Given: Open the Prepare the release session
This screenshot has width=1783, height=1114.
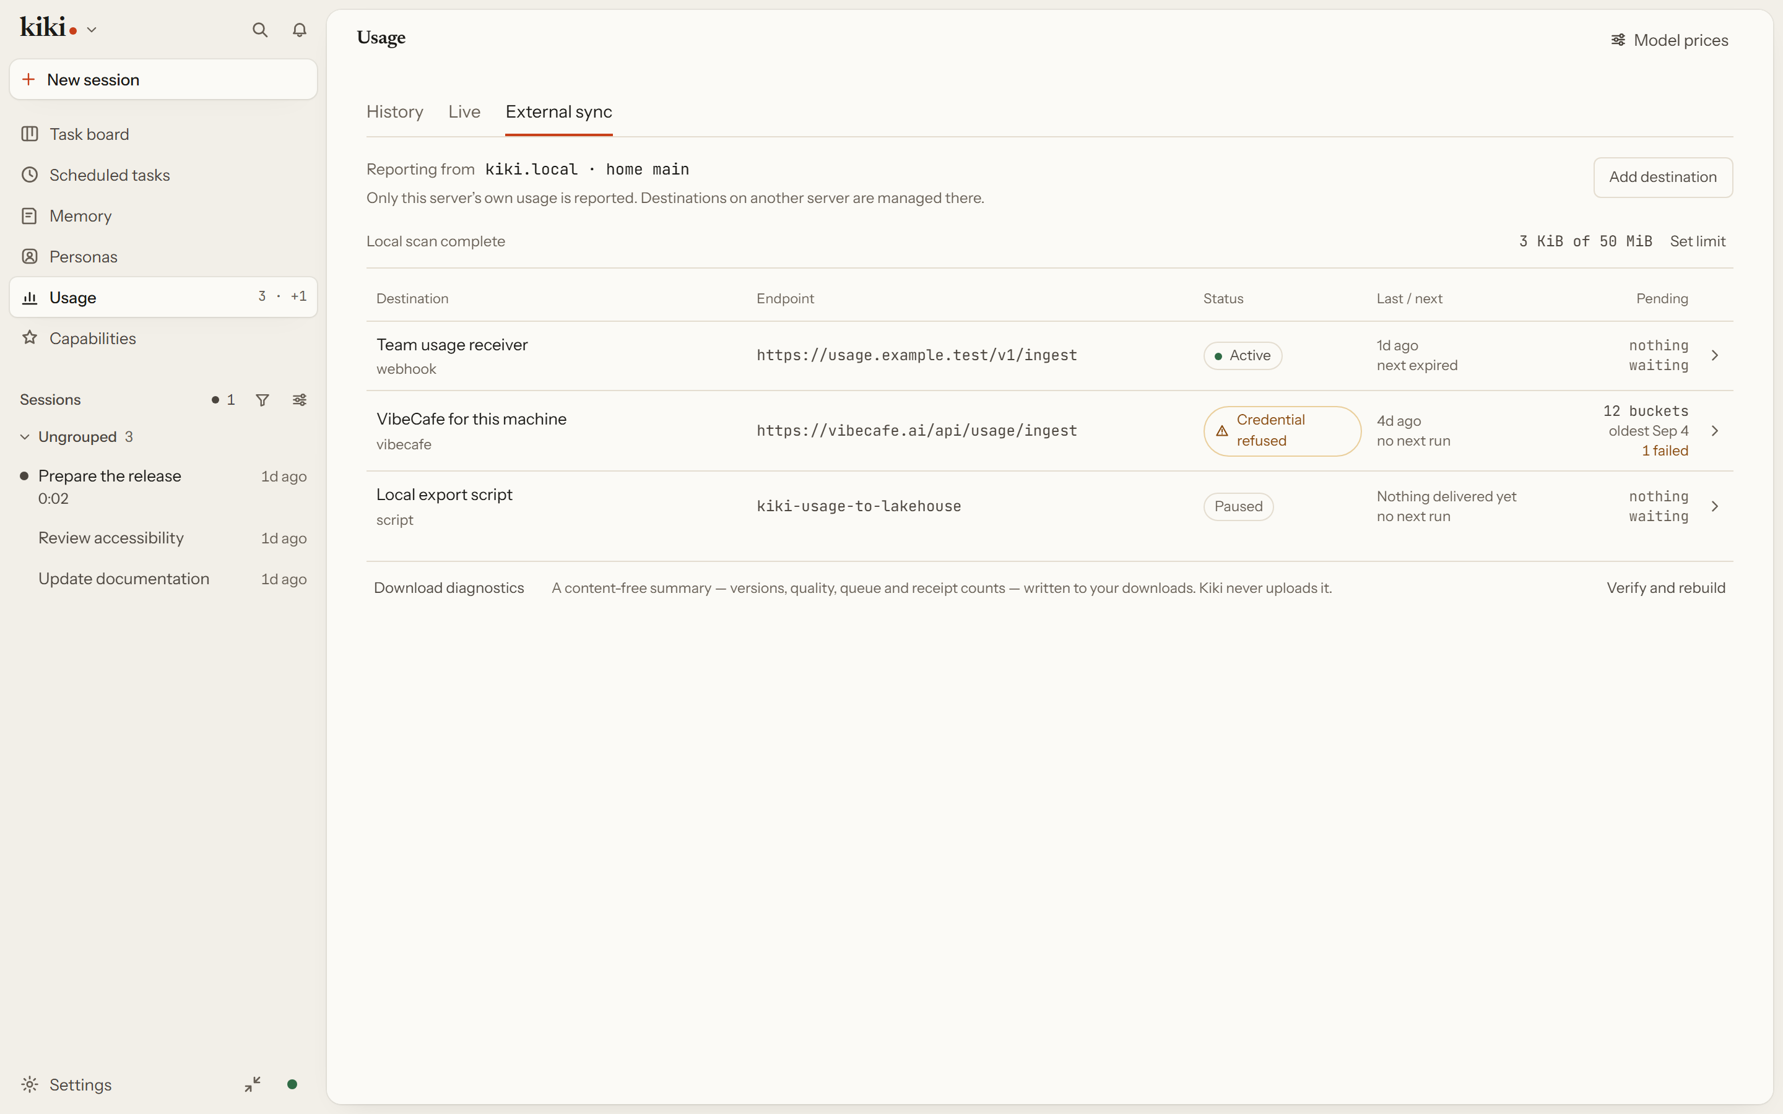Looking at the screenshot, I should click(163, 487).
